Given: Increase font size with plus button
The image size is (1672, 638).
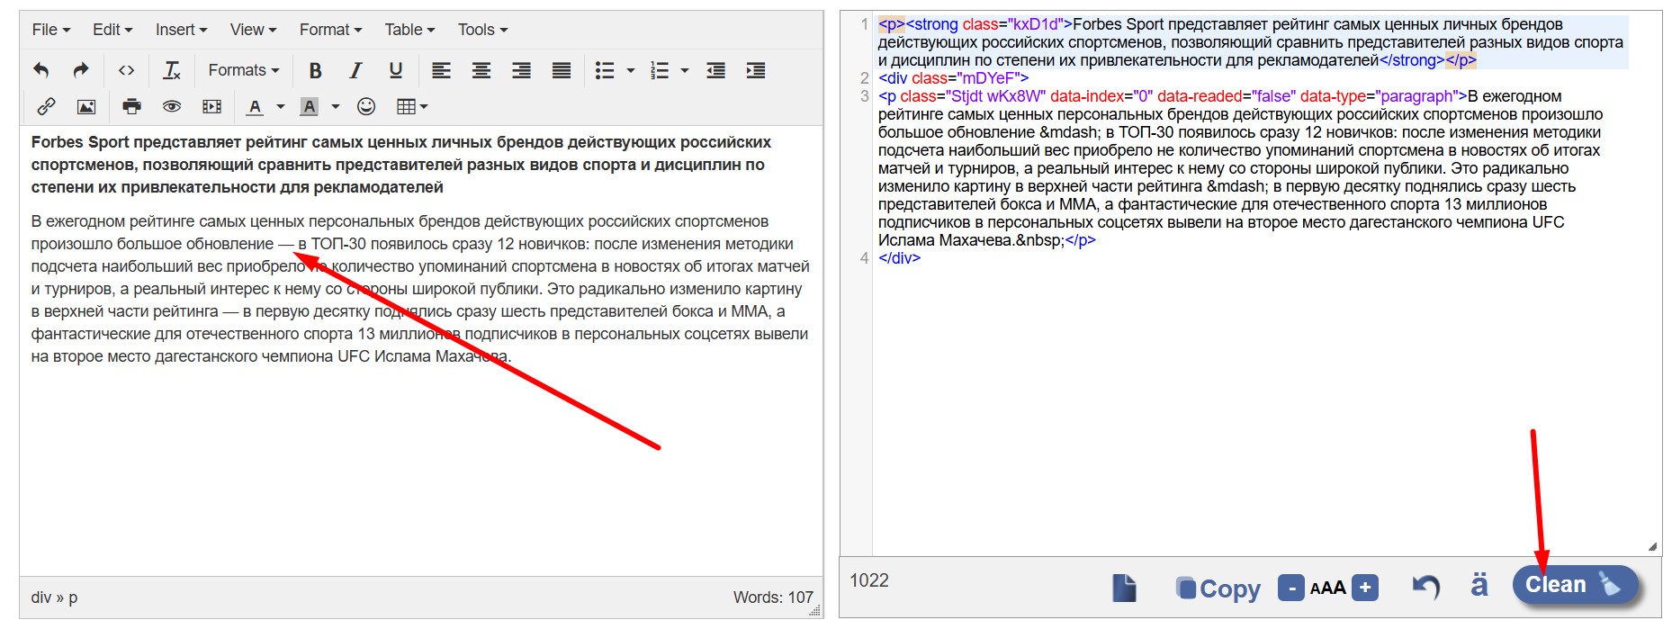Looking at the screenshot, I should point(1365,589).
